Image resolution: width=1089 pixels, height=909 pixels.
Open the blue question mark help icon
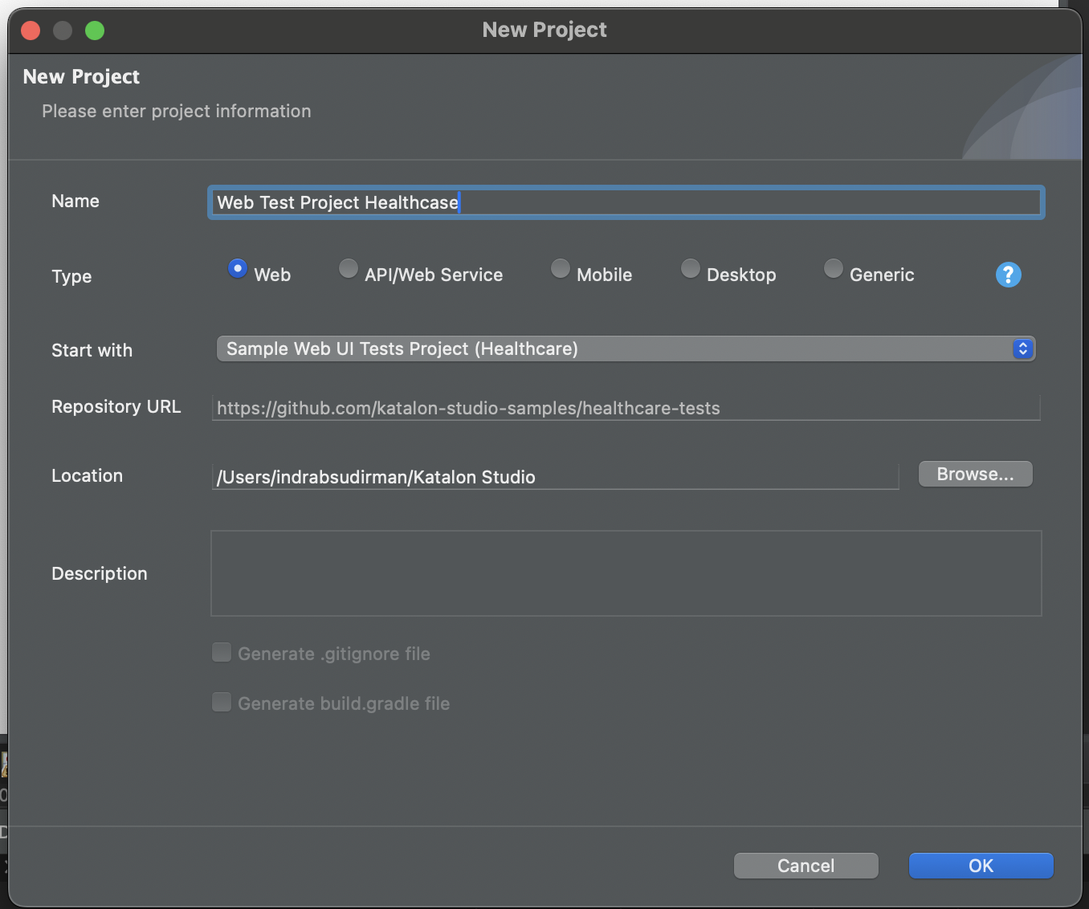click(x=1008, y=275)
